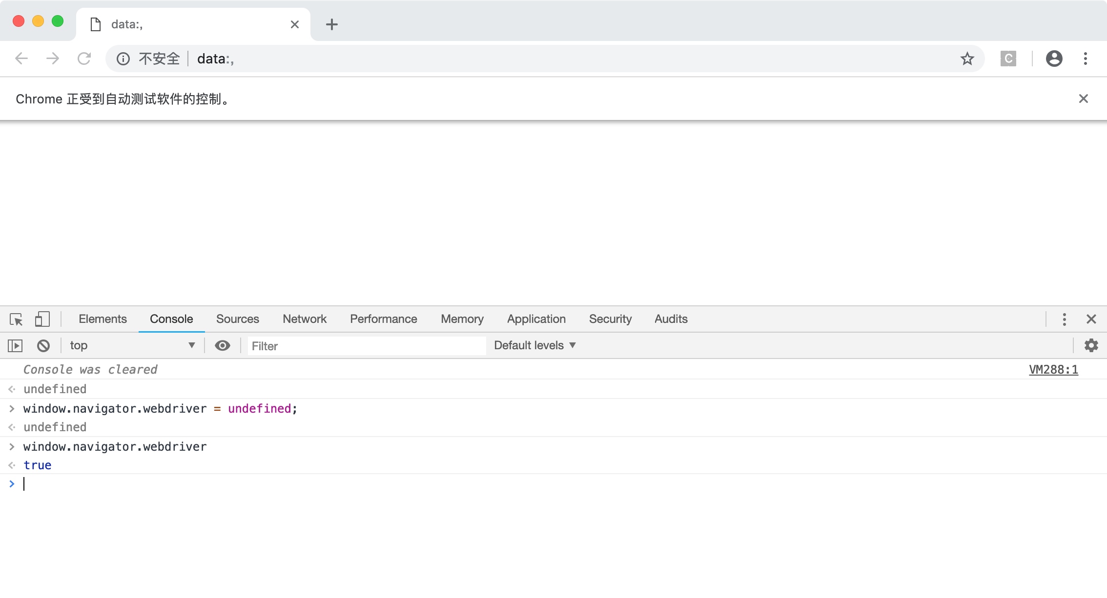Viewport: 1107px width, 598px height.
Task: Click the Elements tab in DevTools
Action: 103,319
